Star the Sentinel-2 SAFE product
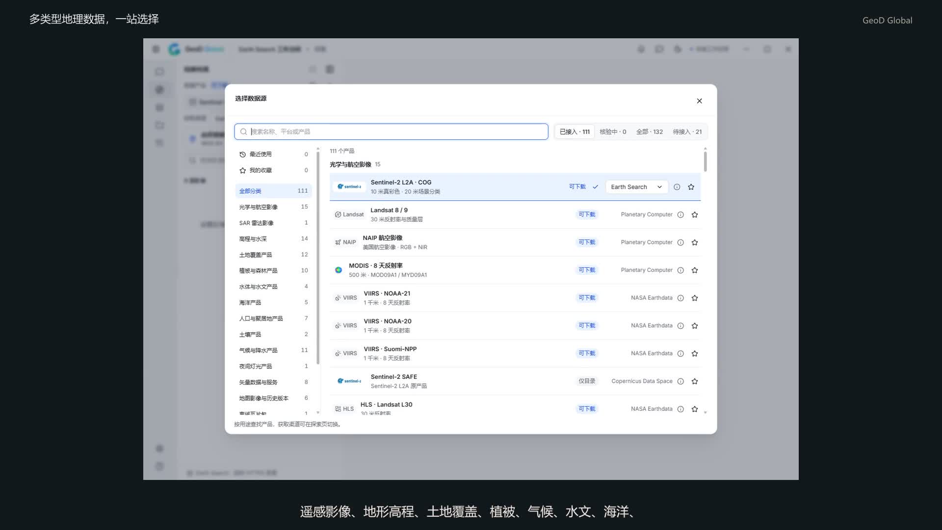This screenshot has width=942, height=530. coord(694,381)
